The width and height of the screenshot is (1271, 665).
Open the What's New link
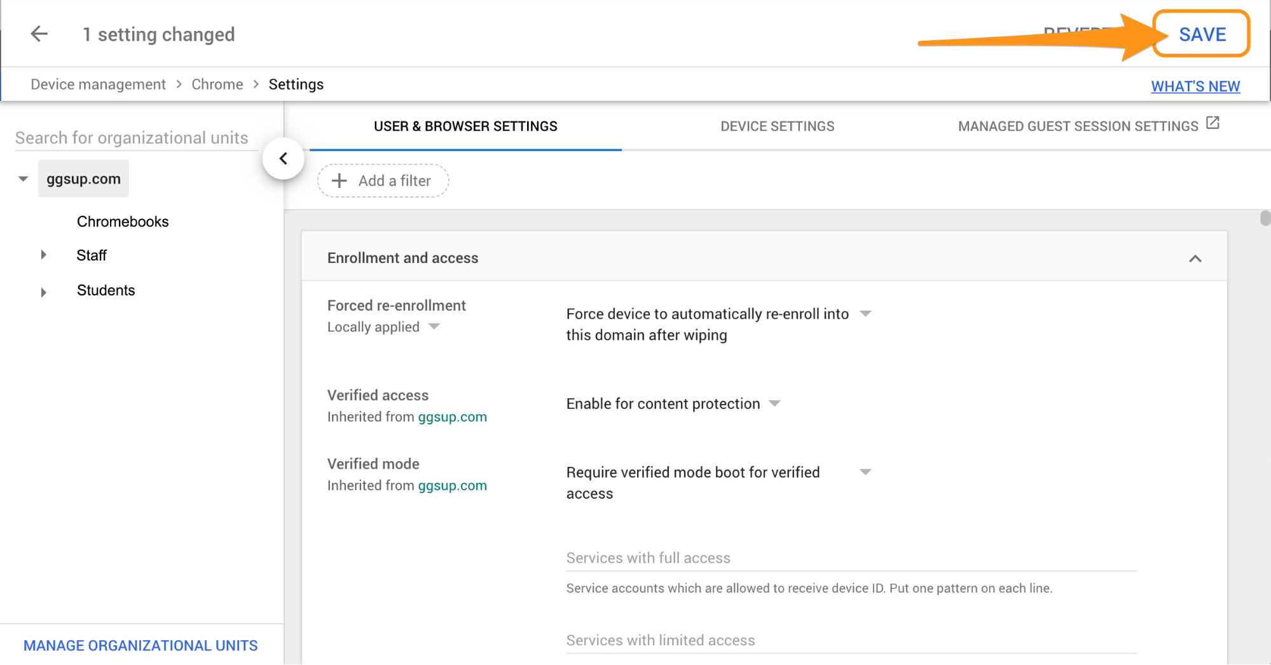pos(1195,86)
